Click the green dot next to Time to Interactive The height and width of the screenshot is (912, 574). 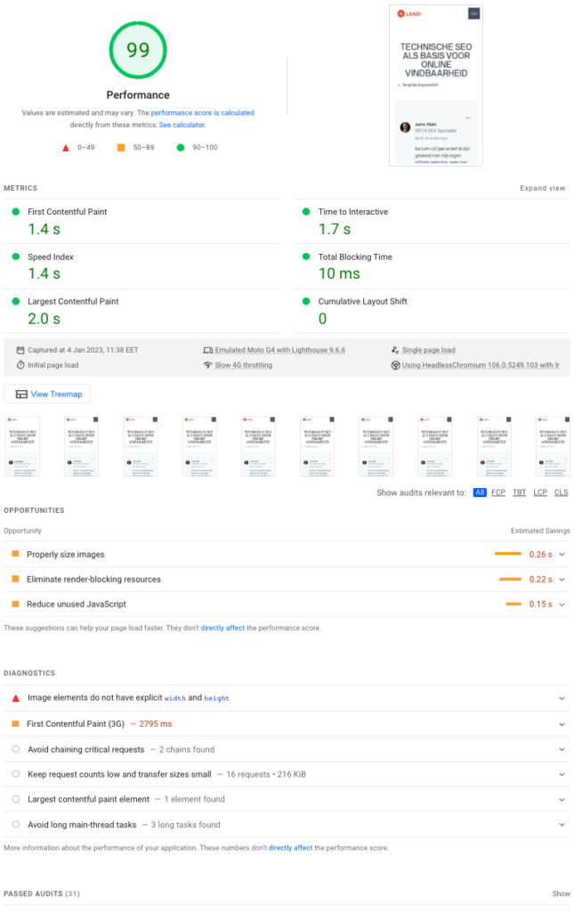(306, 212)
